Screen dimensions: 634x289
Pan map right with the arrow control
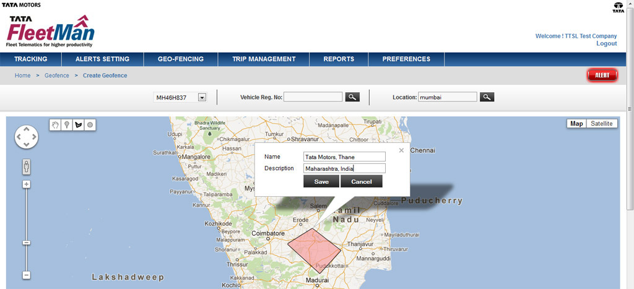(34, 137)
